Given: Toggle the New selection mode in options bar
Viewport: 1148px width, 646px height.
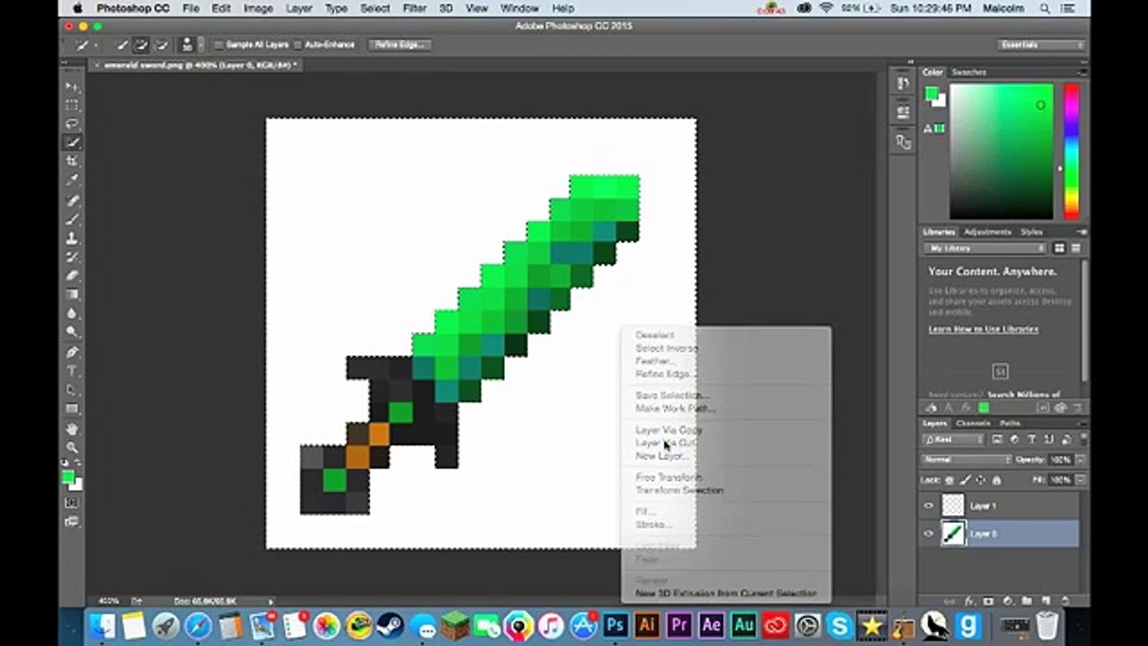Looking at the screenshot, I should (x=122, y=45).
